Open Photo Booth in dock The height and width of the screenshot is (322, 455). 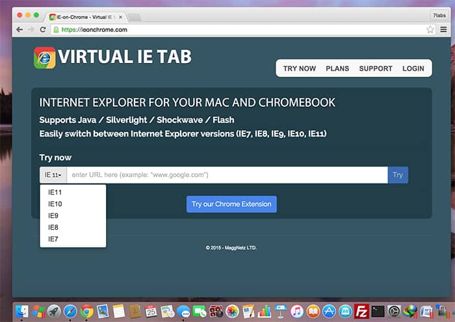click(x=216, y=312)
